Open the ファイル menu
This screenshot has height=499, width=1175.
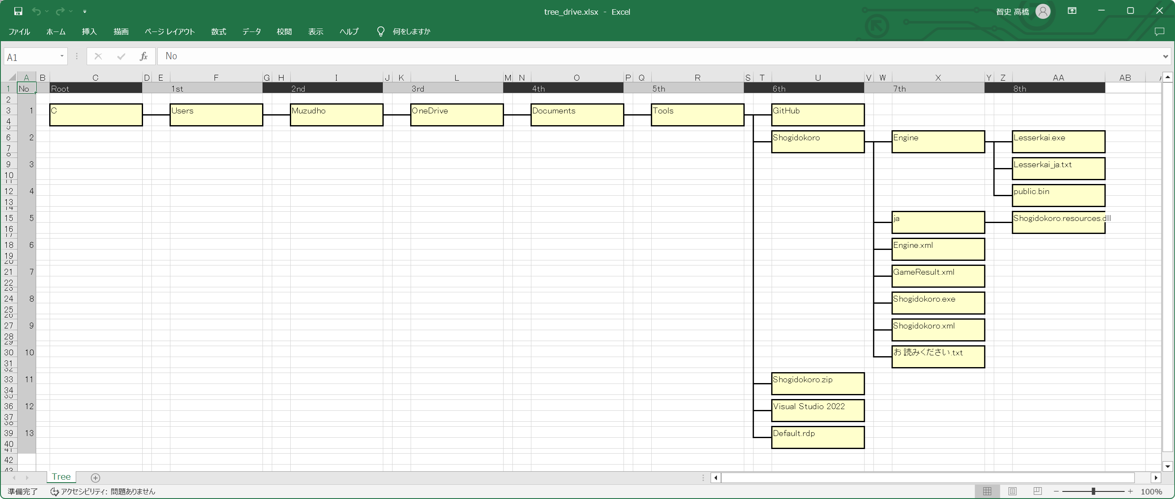tap(19, 32)
